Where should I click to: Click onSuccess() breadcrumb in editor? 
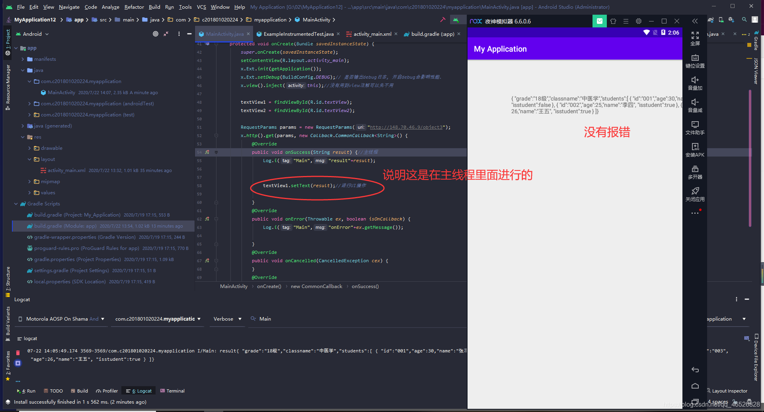point(365,286)
